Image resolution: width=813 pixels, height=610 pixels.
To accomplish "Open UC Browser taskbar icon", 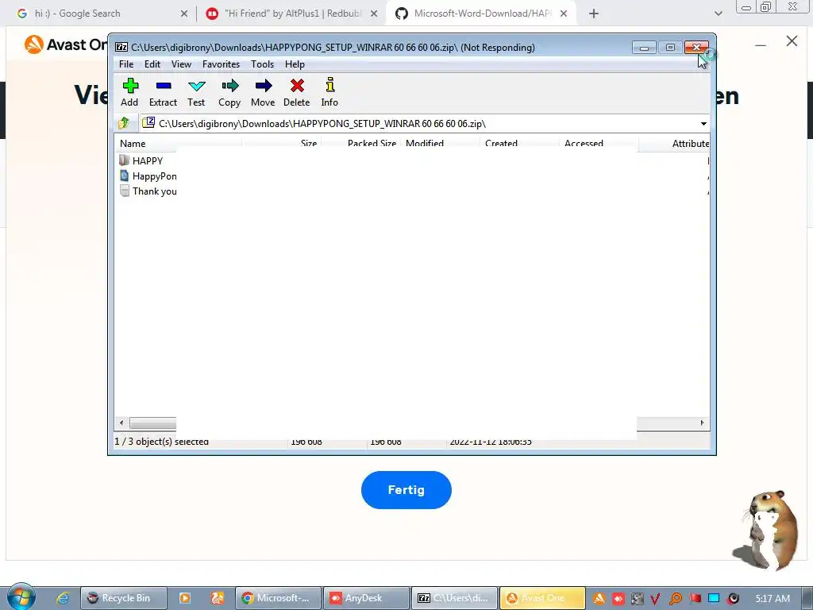I will click(x=217, y=598).
